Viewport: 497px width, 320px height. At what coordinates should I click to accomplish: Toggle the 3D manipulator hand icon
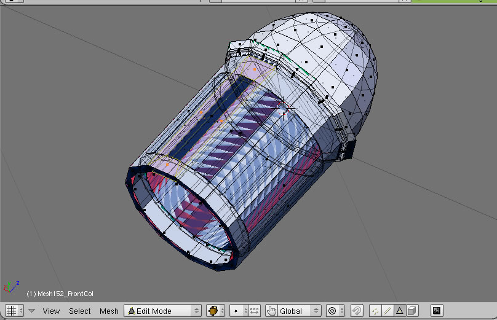coord(272,311)
